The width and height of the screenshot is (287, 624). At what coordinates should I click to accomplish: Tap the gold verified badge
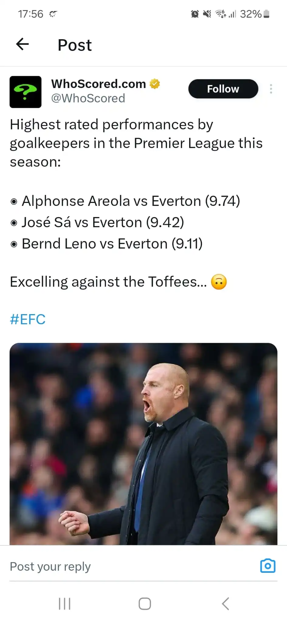(155, 84)
